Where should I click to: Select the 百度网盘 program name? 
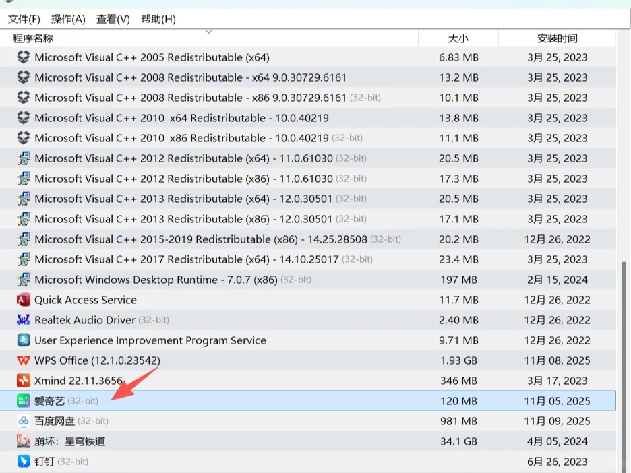pyautogui.click(x=55, y=421)
